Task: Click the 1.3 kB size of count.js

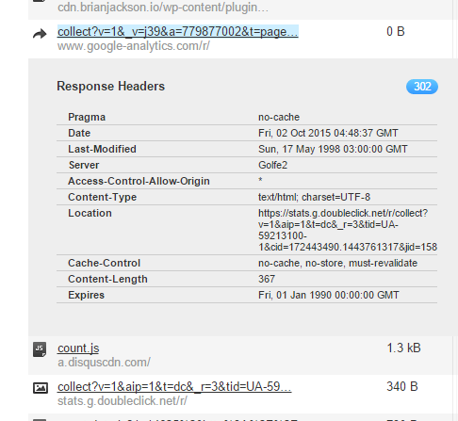Action: (x=403, y=348)
